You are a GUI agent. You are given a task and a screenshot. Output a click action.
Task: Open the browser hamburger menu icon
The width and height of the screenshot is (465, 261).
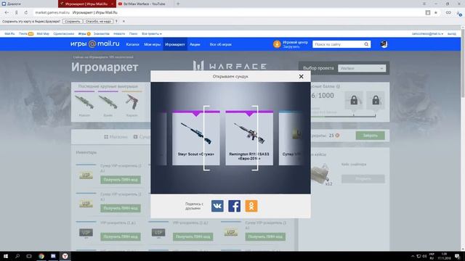pyautogui.click(x=424, y=4)
